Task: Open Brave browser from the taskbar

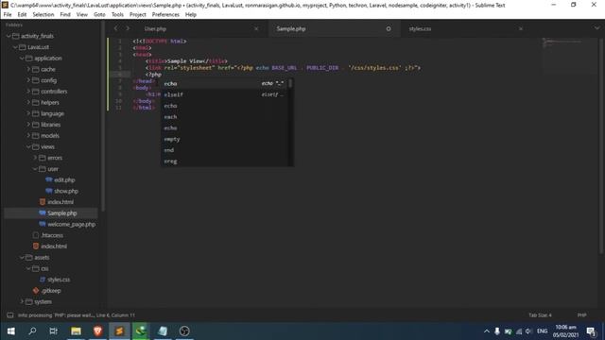Action: [97, 331]
